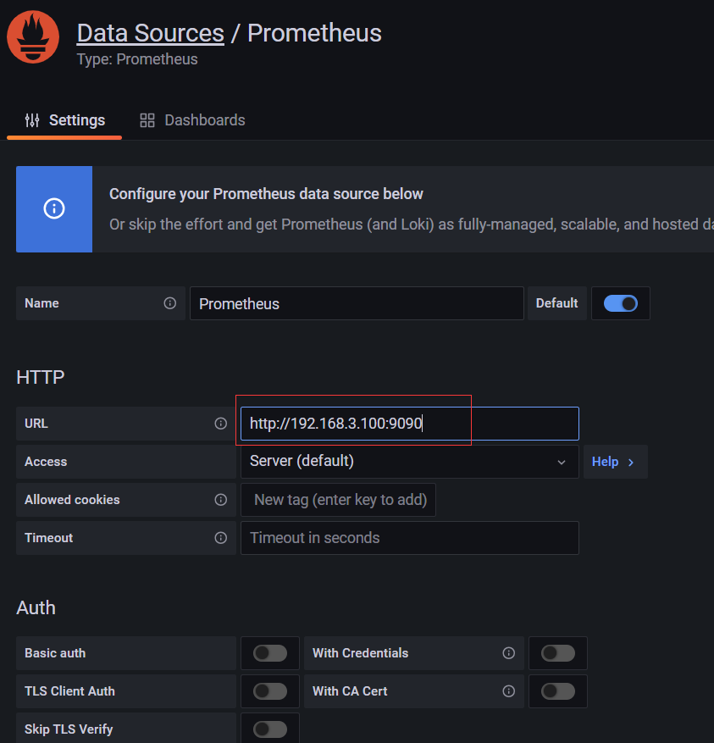This screenshot has width=714, height=743.
Task: Click into the URL input field
Action: pos(410,424)
